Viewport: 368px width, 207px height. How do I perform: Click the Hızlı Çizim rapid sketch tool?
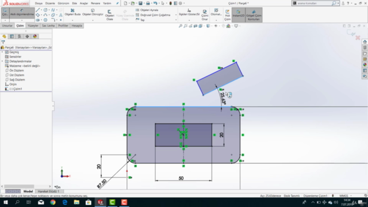[228, 15]
